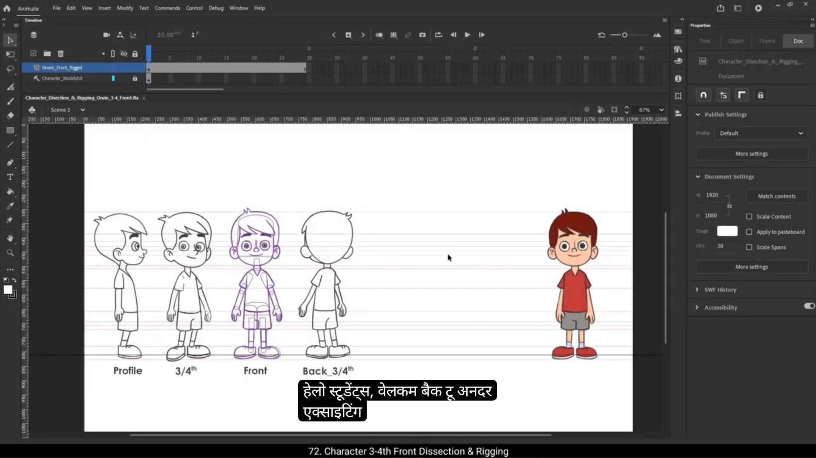Switch to the Frame properties tab

coord(767,41)
